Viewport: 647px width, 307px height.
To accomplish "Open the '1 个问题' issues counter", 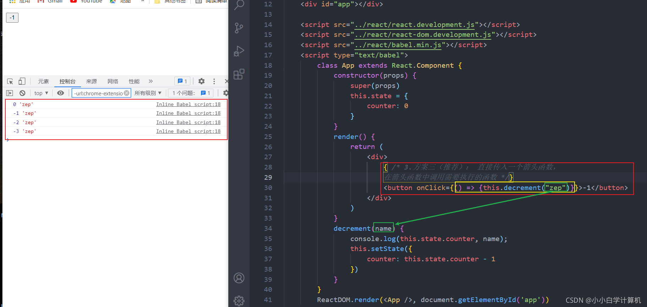I will [x=191, y=93].
